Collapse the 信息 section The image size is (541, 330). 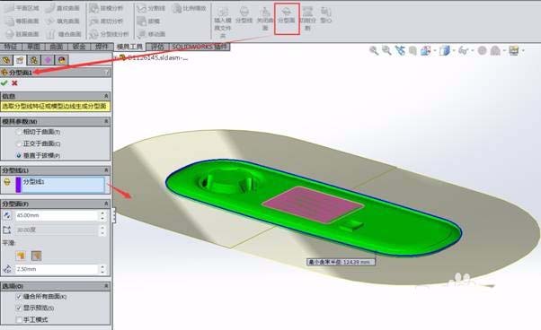click(x=106, y=96)
